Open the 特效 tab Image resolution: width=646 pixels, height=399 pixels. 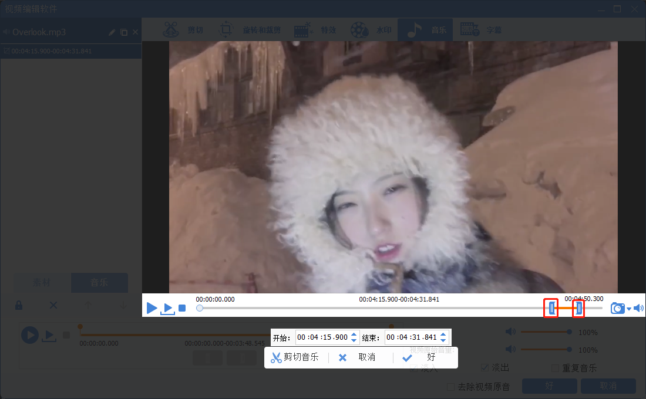[x=315, y=30]
